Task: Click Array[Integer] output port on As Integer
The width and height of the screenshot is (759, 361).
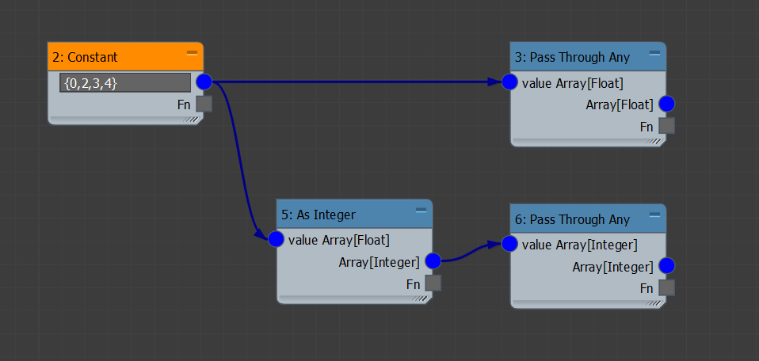Action: click(x=433, y=261)
